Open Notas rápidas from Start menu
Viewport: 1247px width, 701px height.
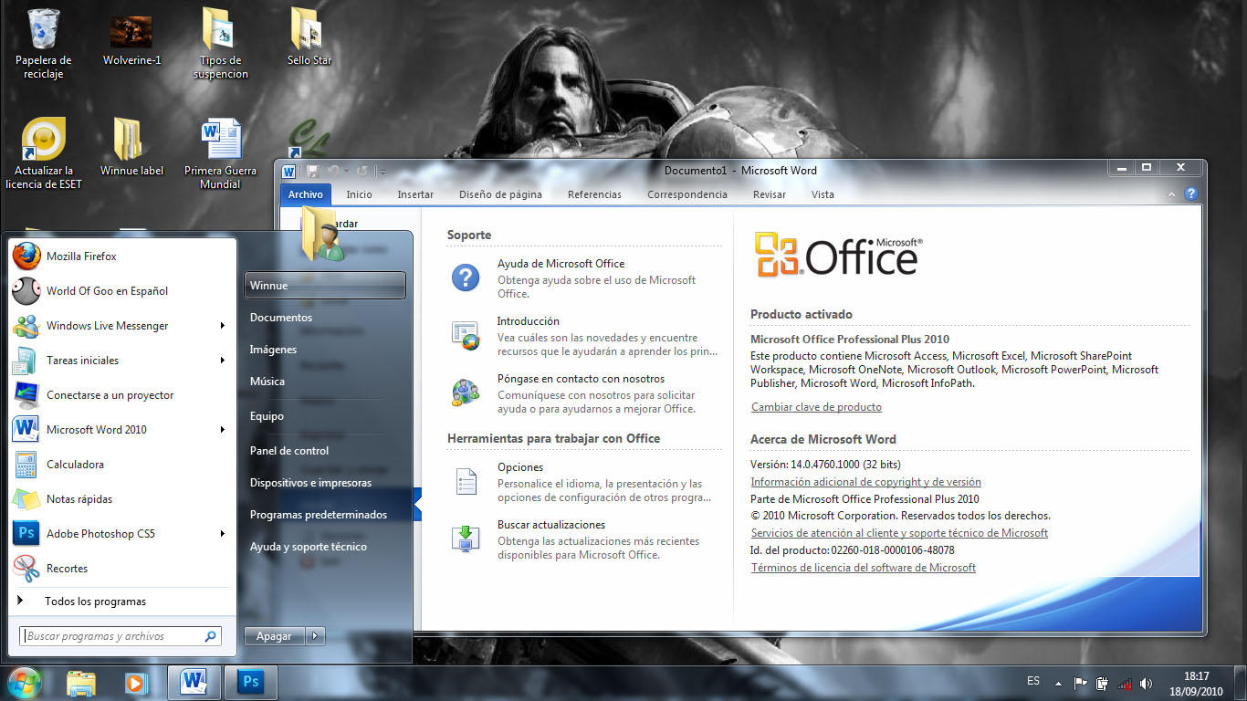(121, 499)
